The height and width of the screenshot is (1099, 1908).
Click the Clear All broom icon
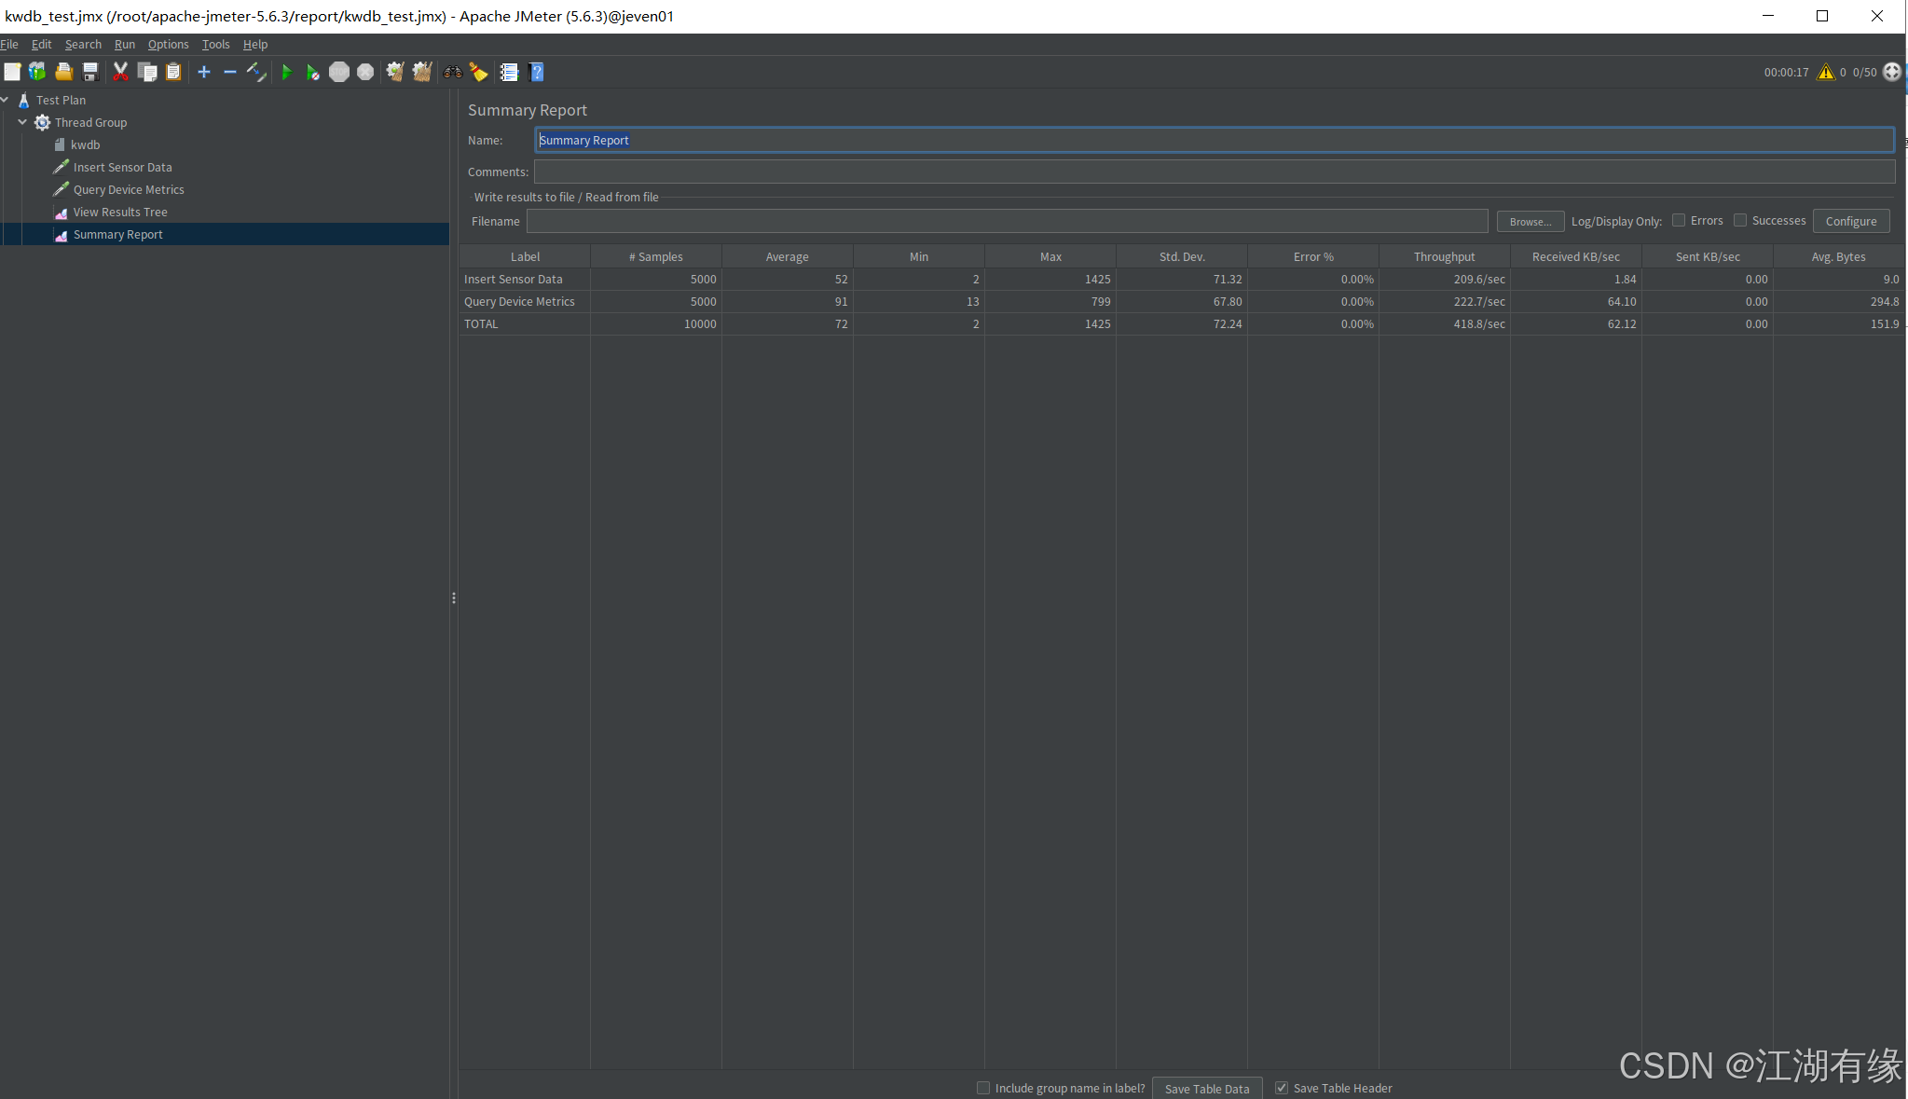(421, 72)
